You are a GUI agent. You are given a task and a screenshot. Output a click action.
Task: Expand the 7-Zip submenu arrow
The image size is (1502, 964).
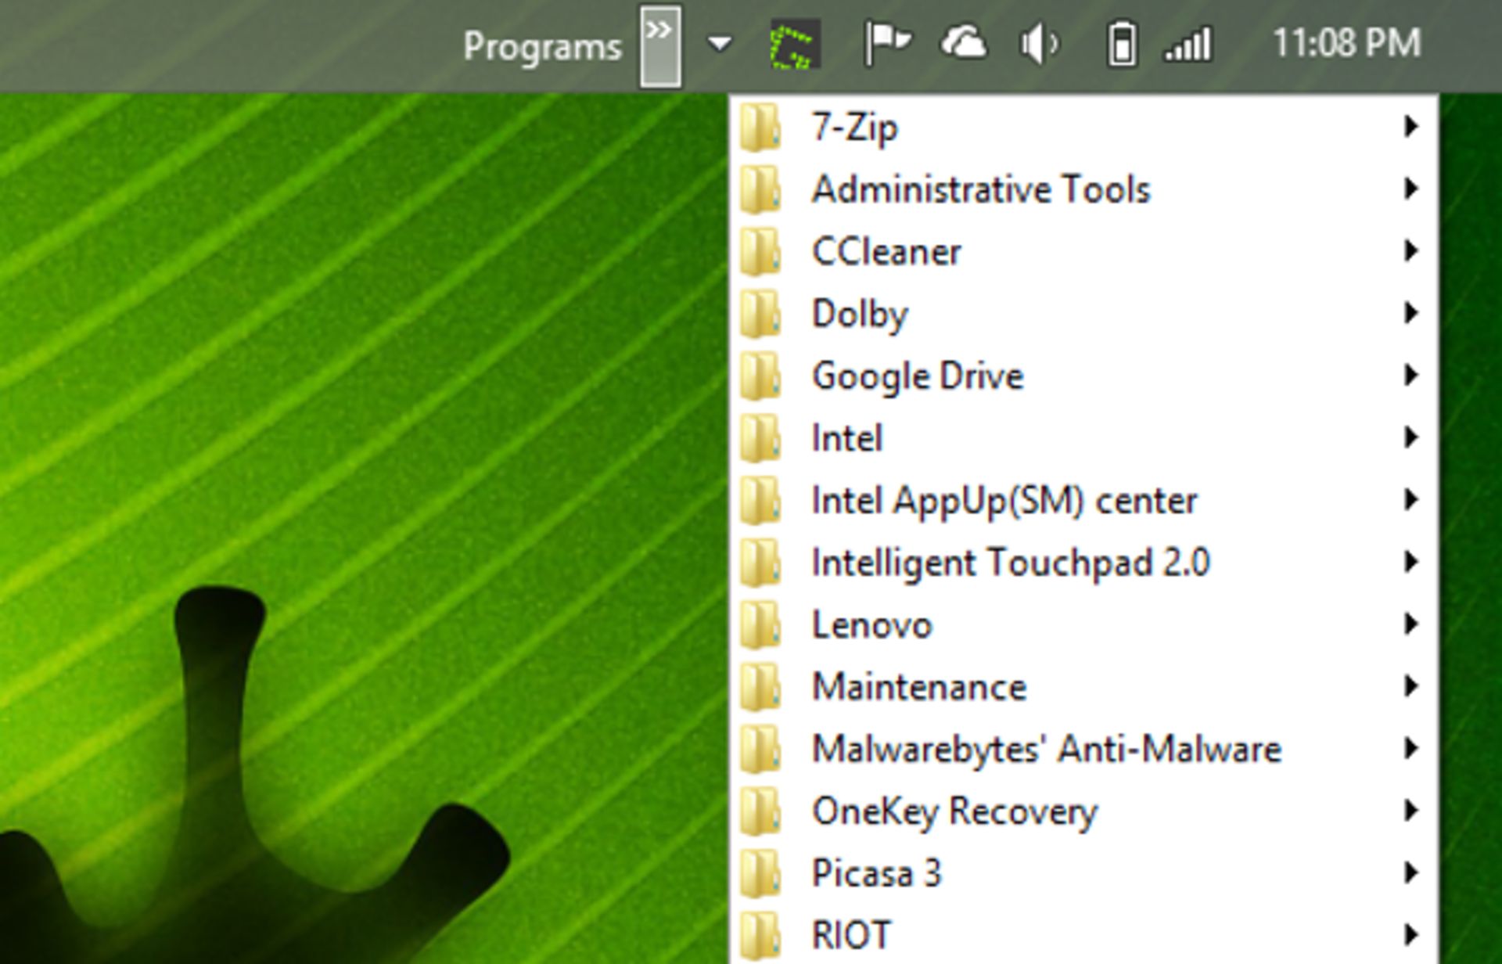[x=1411, y=126]
